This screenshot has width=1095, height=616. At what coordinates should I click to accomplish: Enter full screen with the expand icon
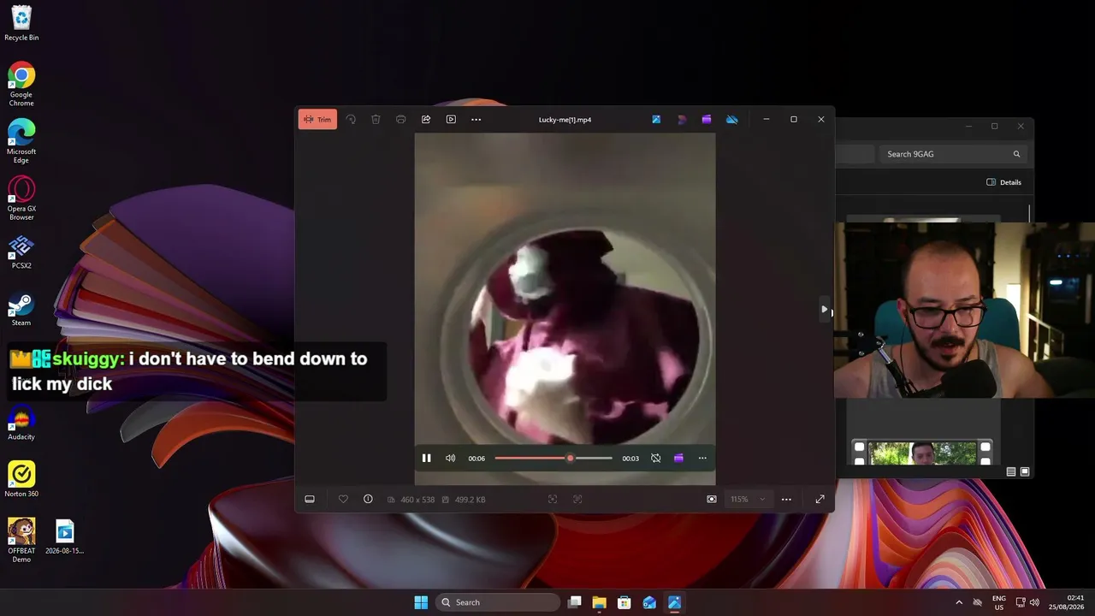click(x=820, y=500)
